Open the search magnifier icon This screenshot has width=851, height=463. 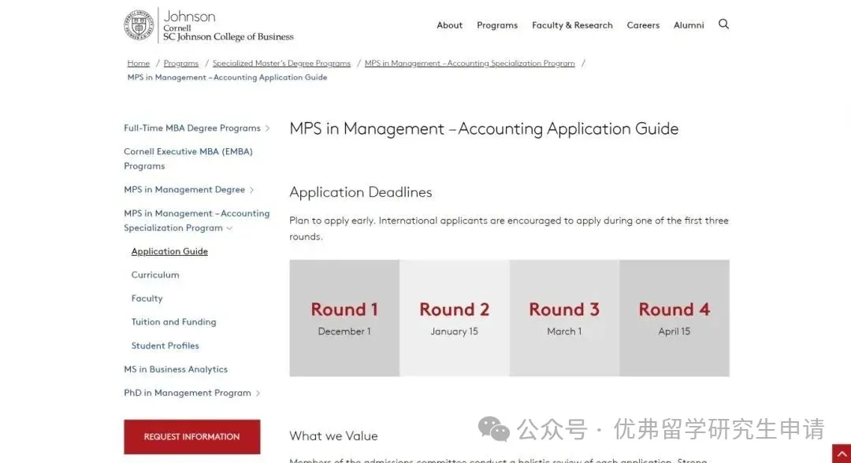pyautogui.click(x=723, y=24)
